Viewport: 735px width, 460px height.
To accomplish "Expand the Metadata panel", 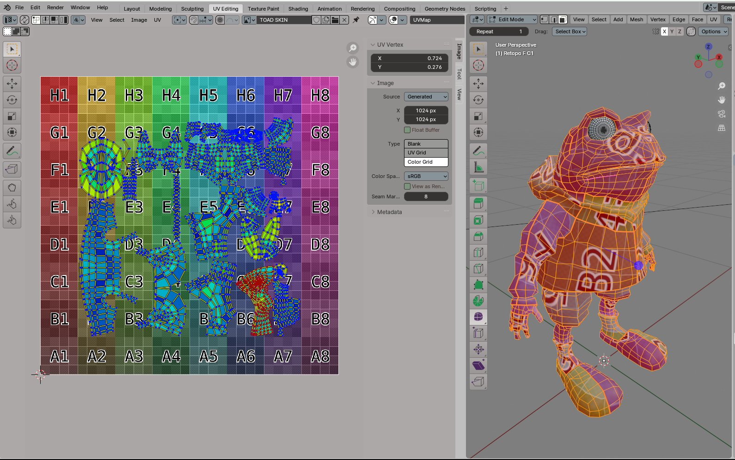I will tap(389, 212).
